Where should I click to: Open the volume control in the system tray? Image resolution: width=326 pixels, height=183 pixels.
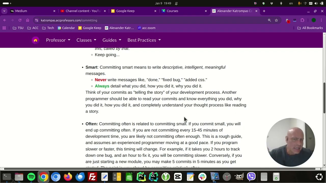(316, 3)
